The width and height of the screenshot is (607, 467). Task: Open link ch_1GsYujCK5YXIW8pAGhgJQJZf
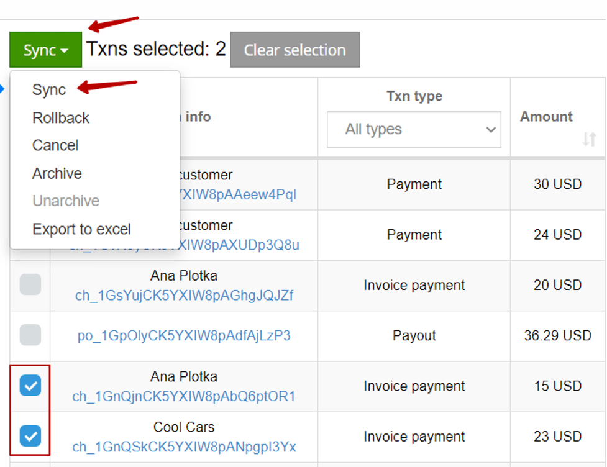pyautogui.click(x=185, y=296)
